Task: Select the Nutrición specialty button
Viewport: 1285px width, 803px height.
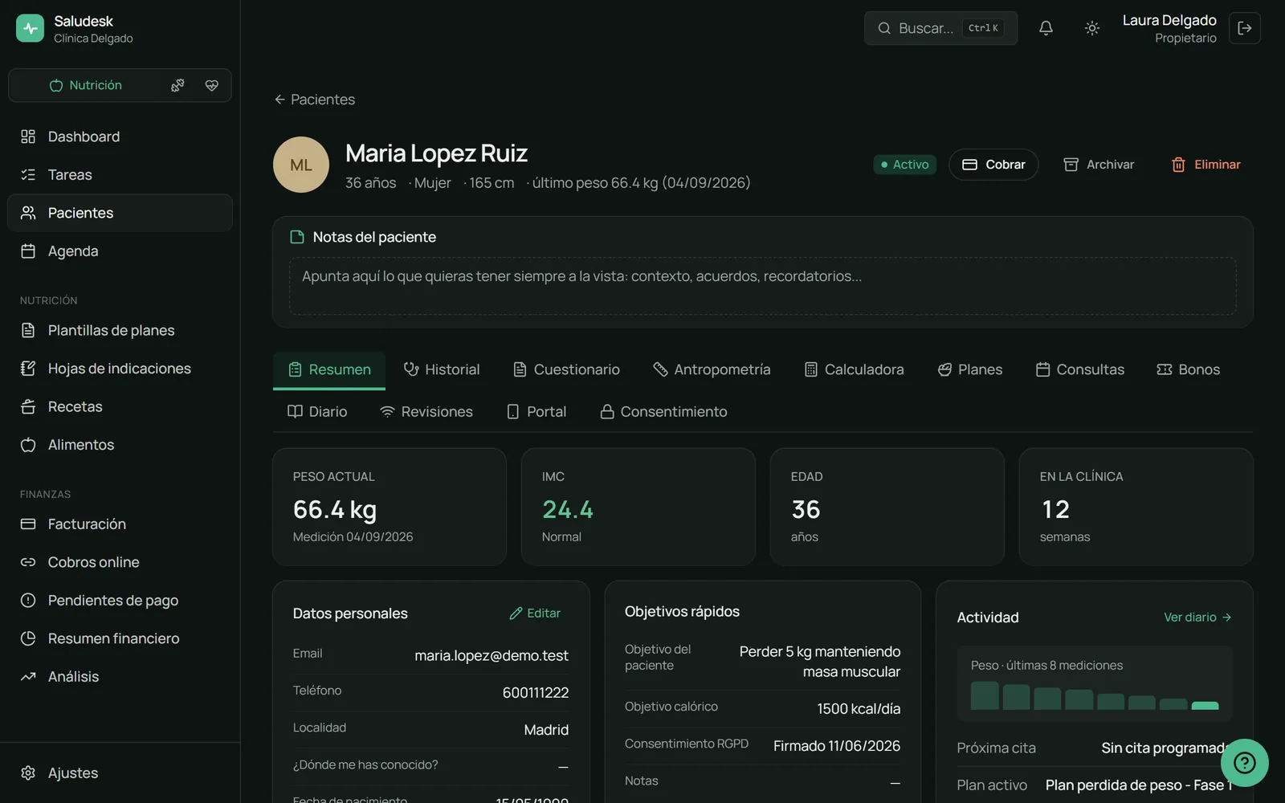Action: click(x=86, y=85)
